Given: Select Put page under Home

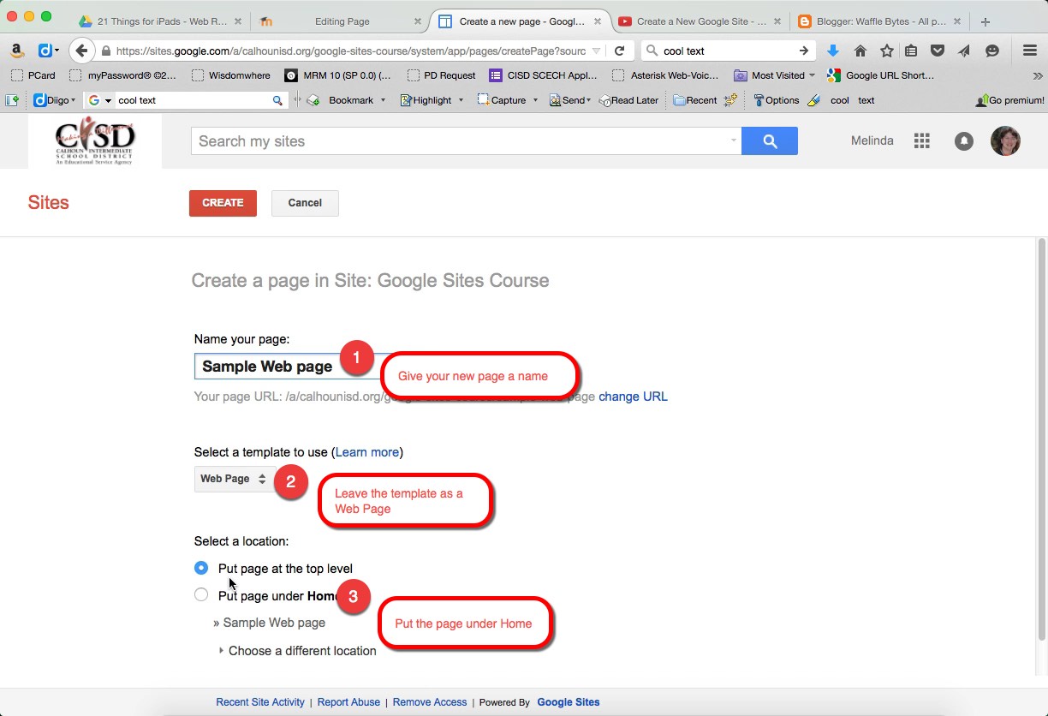Looking at the screenshot, I should (201, 595).
